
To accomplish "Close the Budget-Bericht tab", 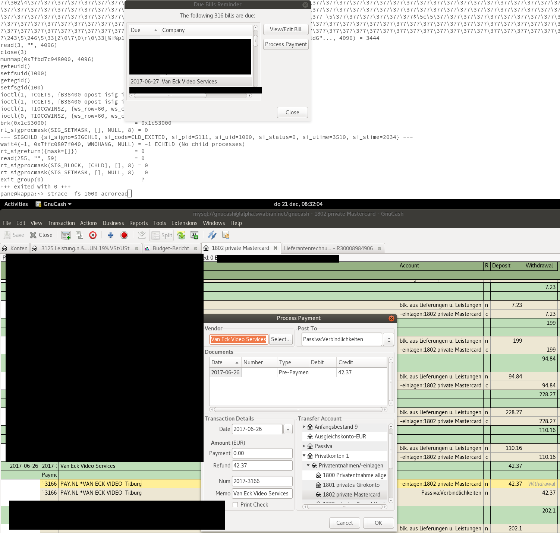I will pos(195,248).
